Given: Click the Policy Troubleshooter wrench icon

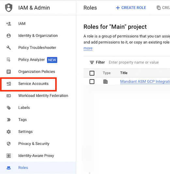Looking at the screenshot, I should (8, 48).
